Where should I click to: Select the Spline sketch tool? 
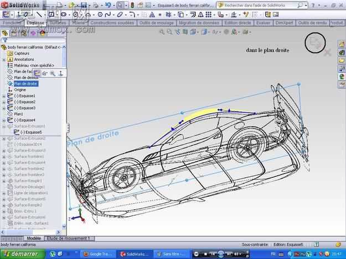[108, 14]
